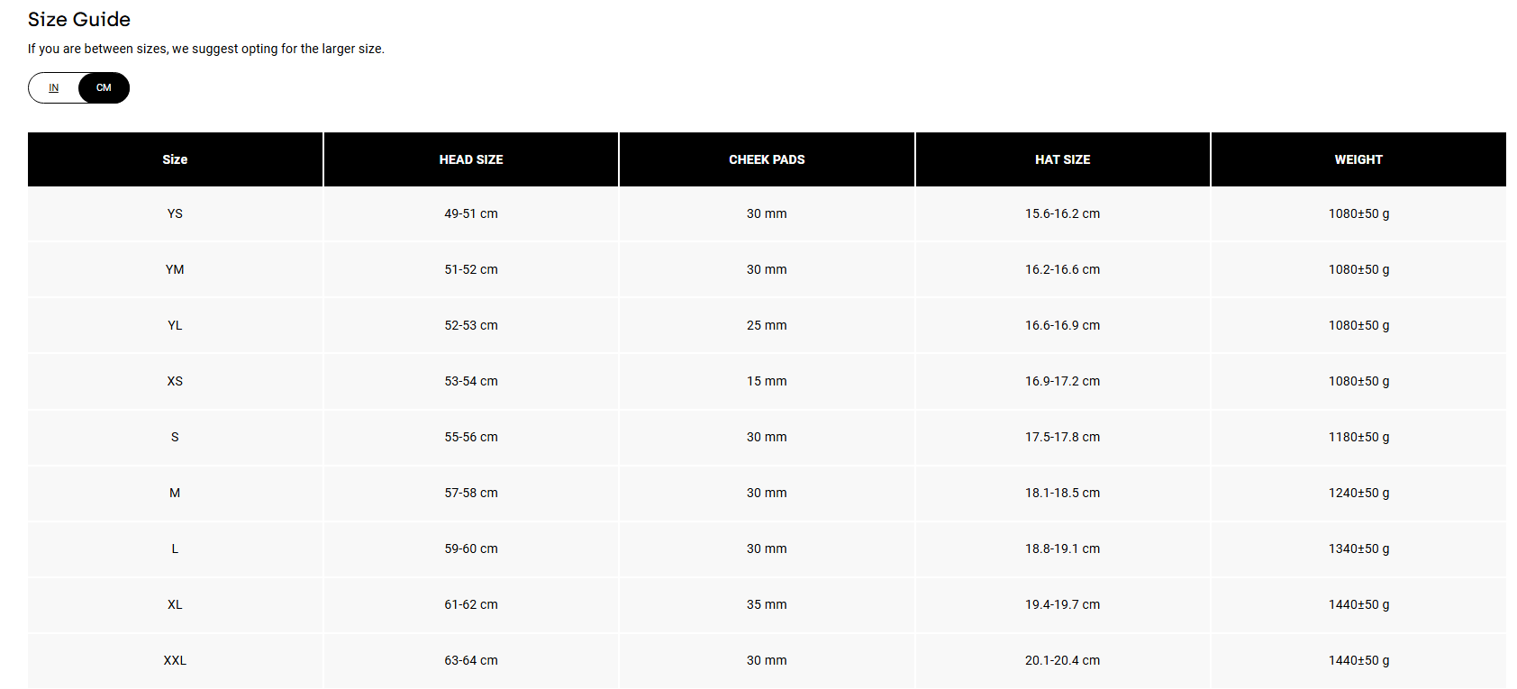Image resolution: width=1517 pixels, height=689 pixels.
Task: Click the 1180±50 g weight cell
Action: point(1358,437)
